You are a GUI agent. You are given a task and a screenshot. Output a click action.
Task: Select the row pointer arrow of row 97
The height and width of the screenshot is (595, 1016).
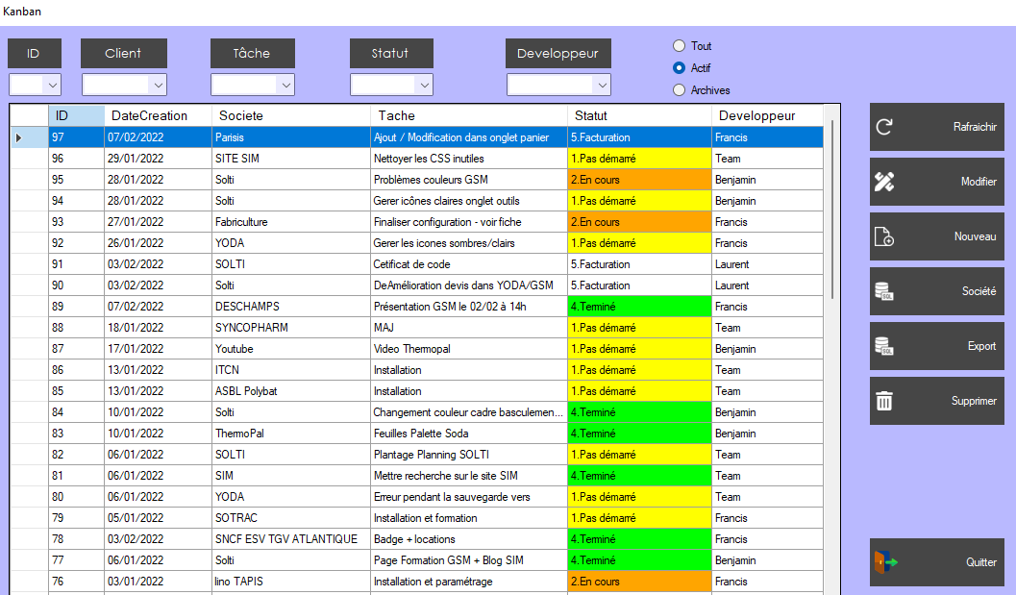(19, 137)
